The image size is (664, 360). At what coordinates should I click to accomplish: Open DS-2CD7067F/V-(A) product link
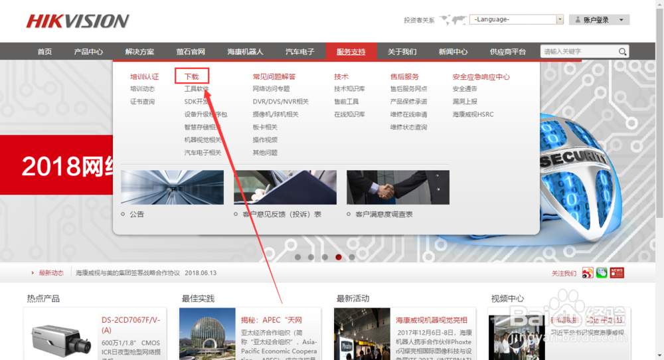click(131, 325)
